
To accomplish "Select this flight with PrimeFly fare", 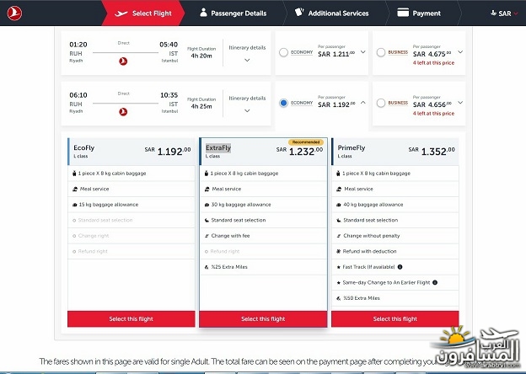I will [395, 318].
